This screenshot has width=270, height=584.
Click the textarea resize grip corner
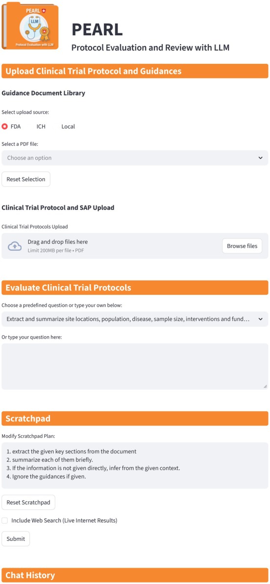(265, 387)
